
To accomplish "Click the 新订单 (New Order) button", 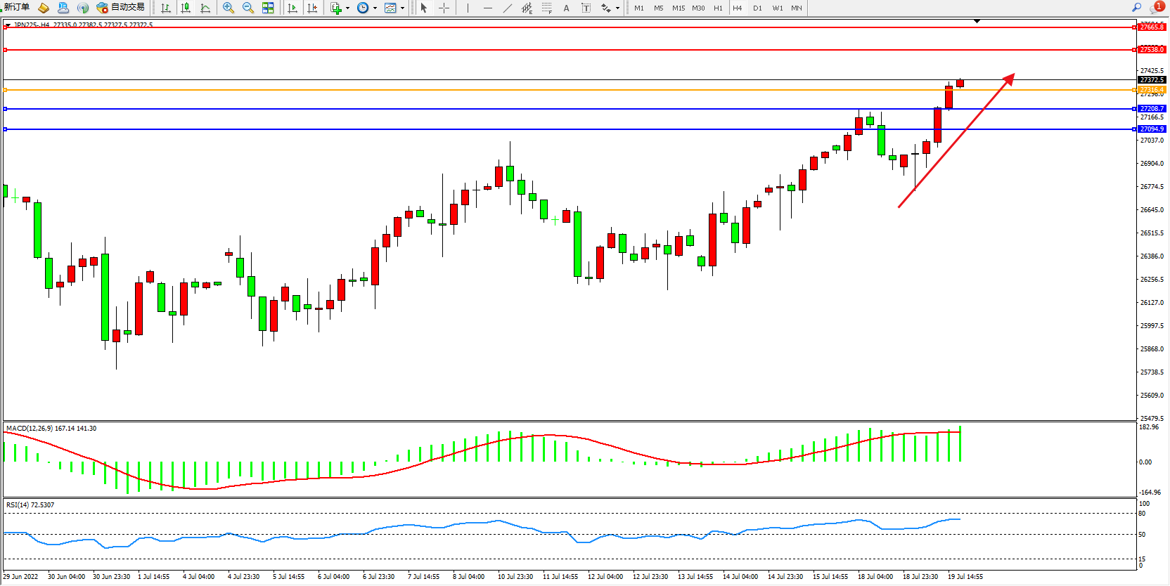I will coord(17,8).
